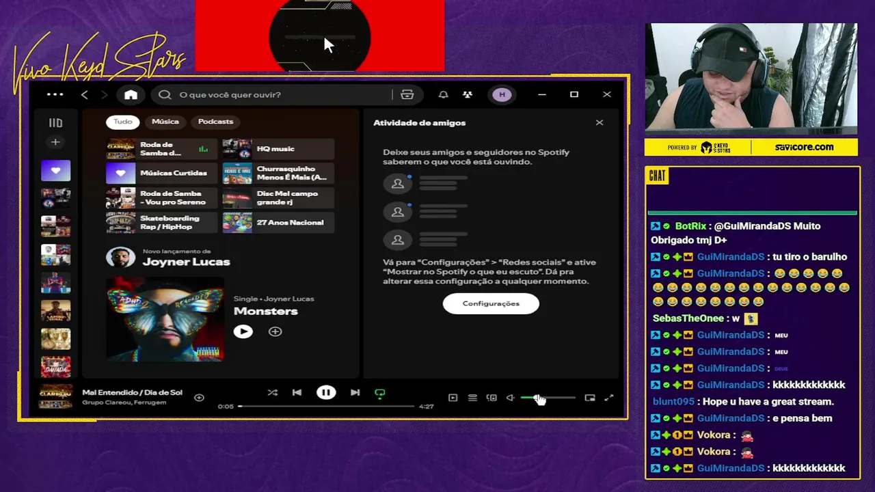Open 'Grupo Clareou, Ferrugem' artist text
Screen dimensions: 875x492
point(124,402)
